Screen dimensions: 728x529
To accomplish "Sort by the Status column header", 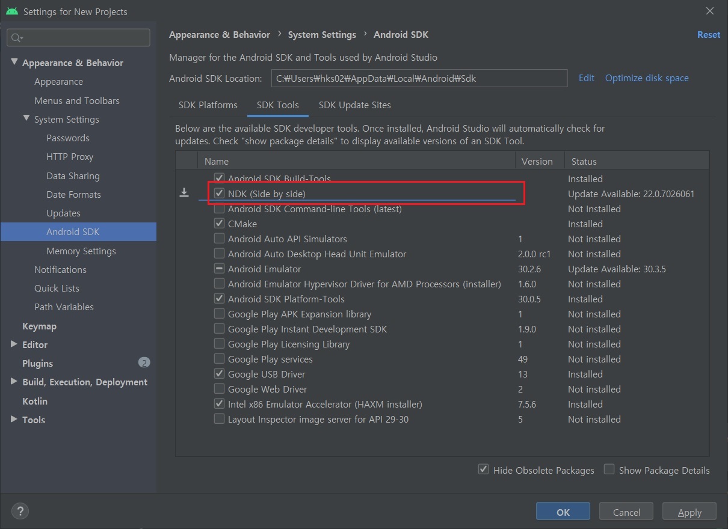I will tap(637, 161).
